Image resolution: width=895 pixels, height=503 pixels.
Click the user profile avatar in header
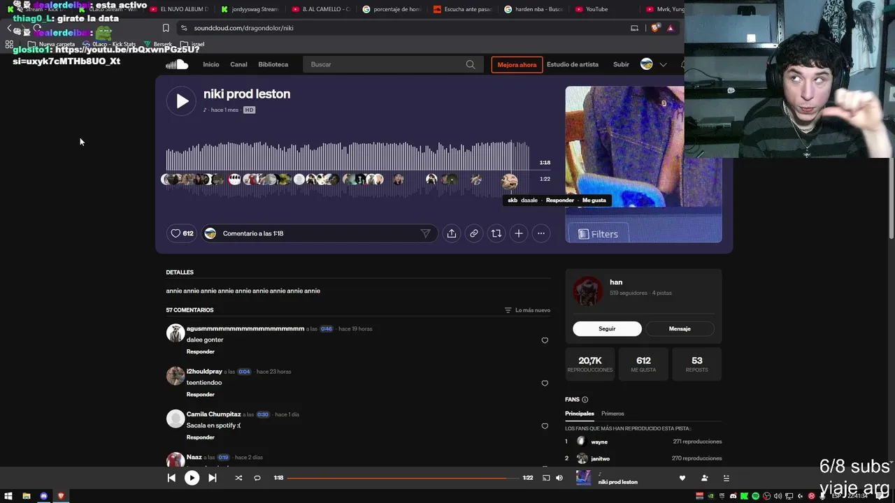pos(647,64)
